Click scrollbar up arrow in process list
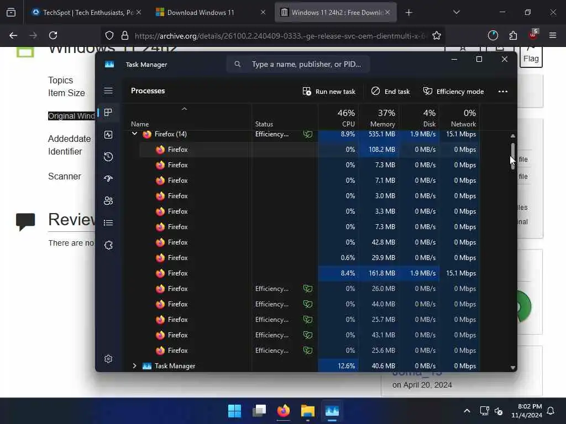Image resolution: width=566 pixels, height=424 pixels. click(x=512, y=136)
